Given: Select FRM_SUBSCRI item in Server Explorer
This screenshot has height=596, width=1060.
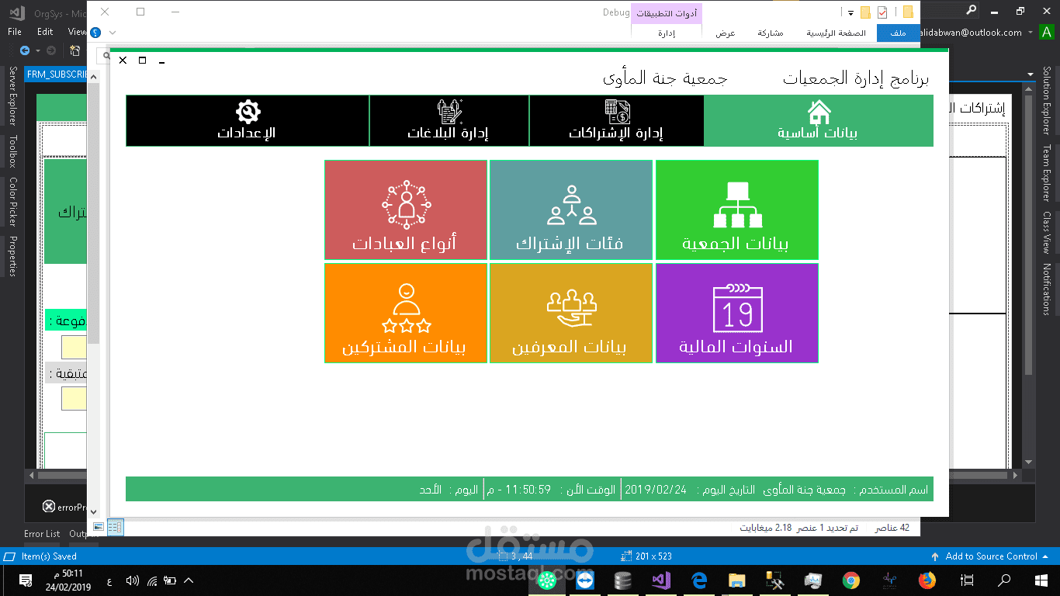Looking at the screenshot, I should (54, 74).
